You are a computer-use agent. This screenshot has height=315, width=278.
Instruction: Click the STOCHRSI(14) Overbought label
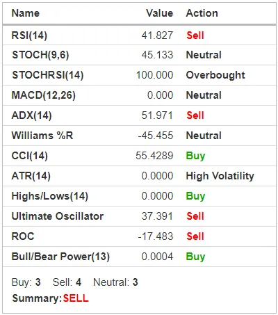(x=215, y=75)
